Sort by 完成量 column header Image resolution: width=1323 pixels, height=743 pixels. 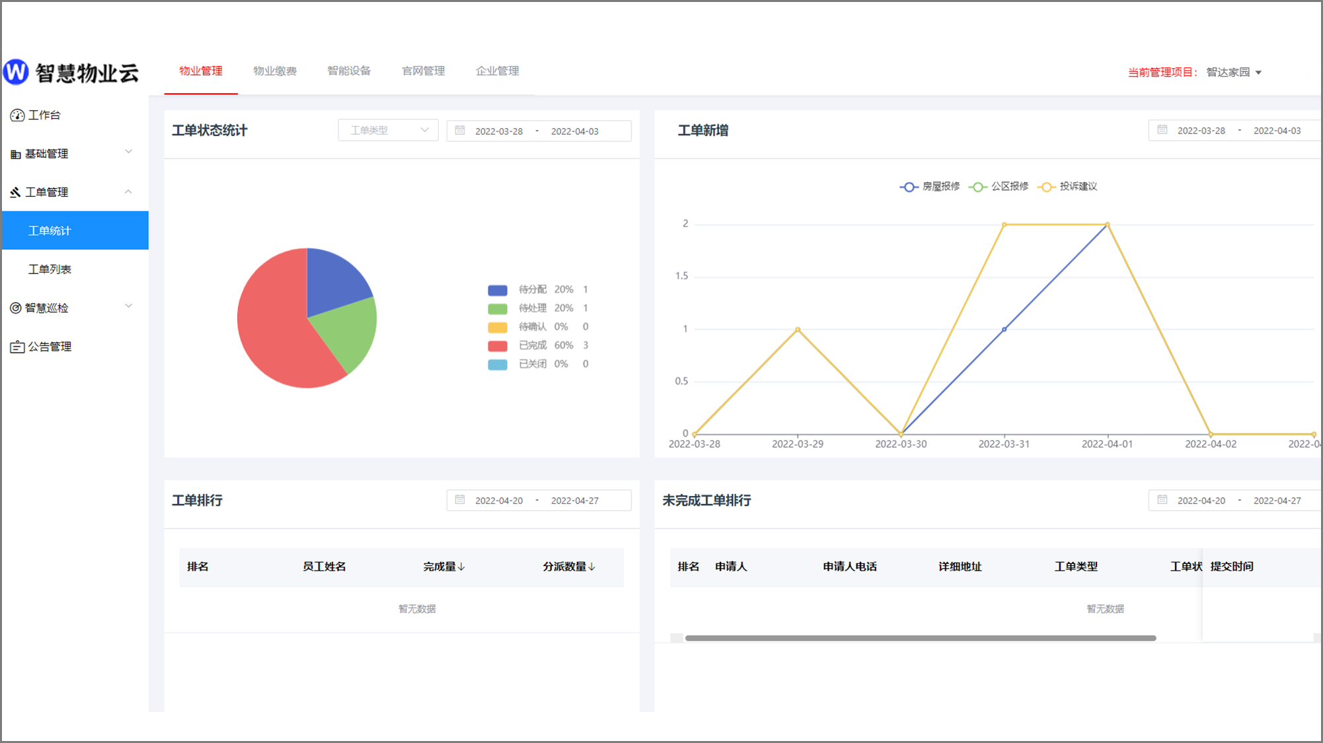coord(444,567)
